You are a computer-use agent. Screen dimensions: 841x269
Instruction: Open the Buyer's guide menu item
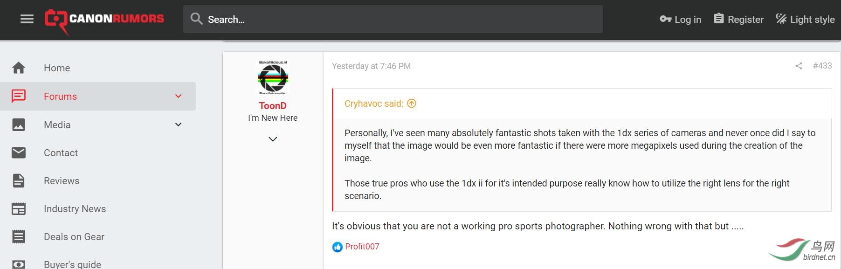(72, 264)
